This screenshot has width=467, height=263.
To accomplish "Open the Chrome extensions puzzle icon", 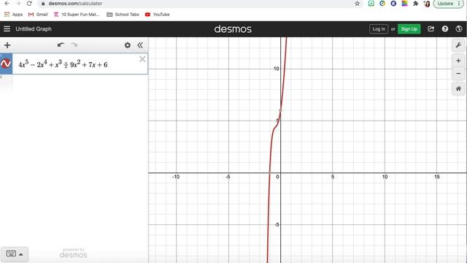I will pos(415,4).
